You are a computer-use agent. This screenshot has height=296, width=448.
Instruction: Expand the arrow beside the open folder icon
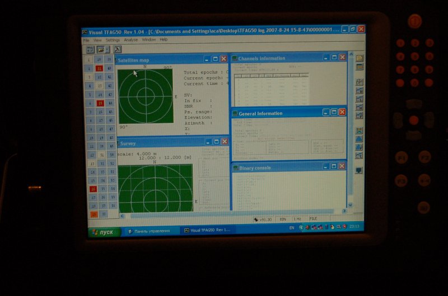point(108,50)
